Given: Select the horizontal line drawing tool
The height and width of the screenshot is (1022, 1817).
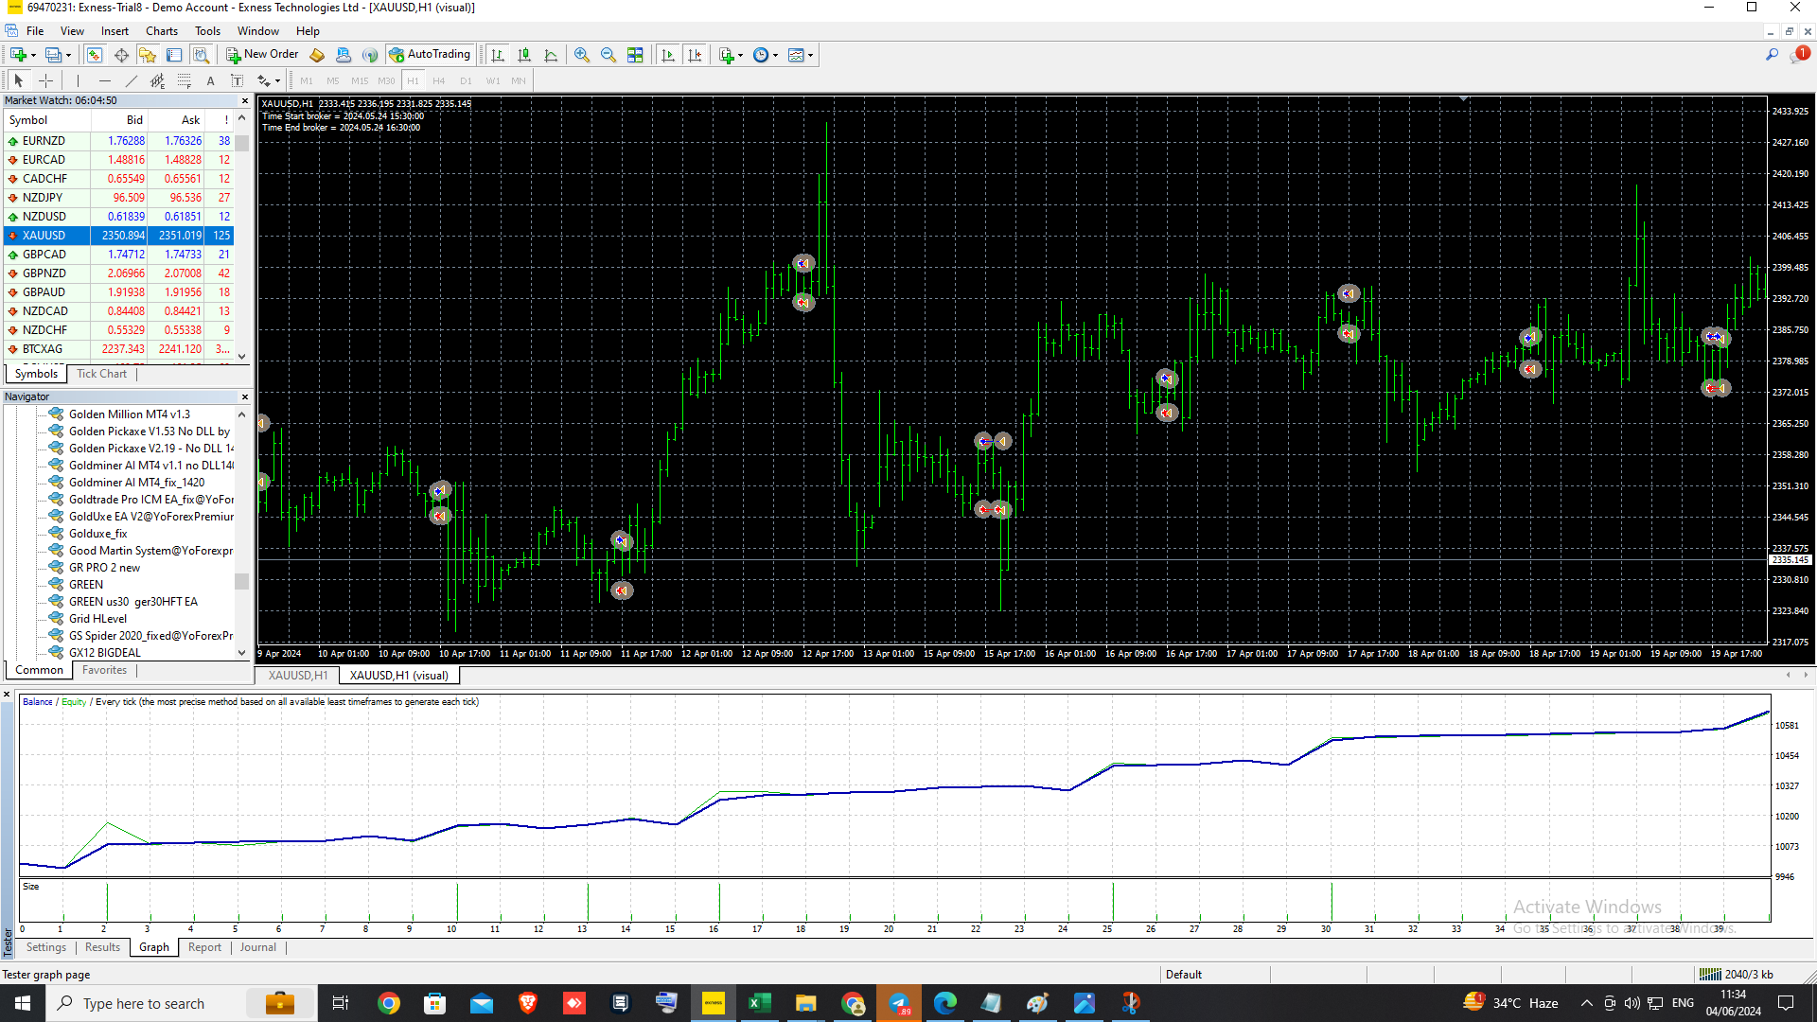Looking at the screenshot, I should (104, 80).
